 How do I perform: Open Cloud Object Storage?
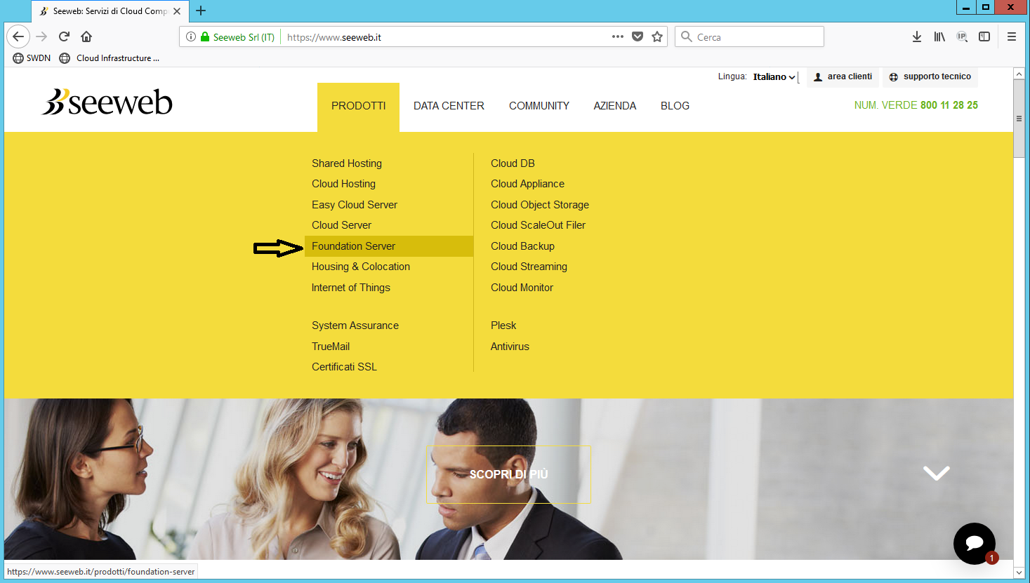point(540,205)
